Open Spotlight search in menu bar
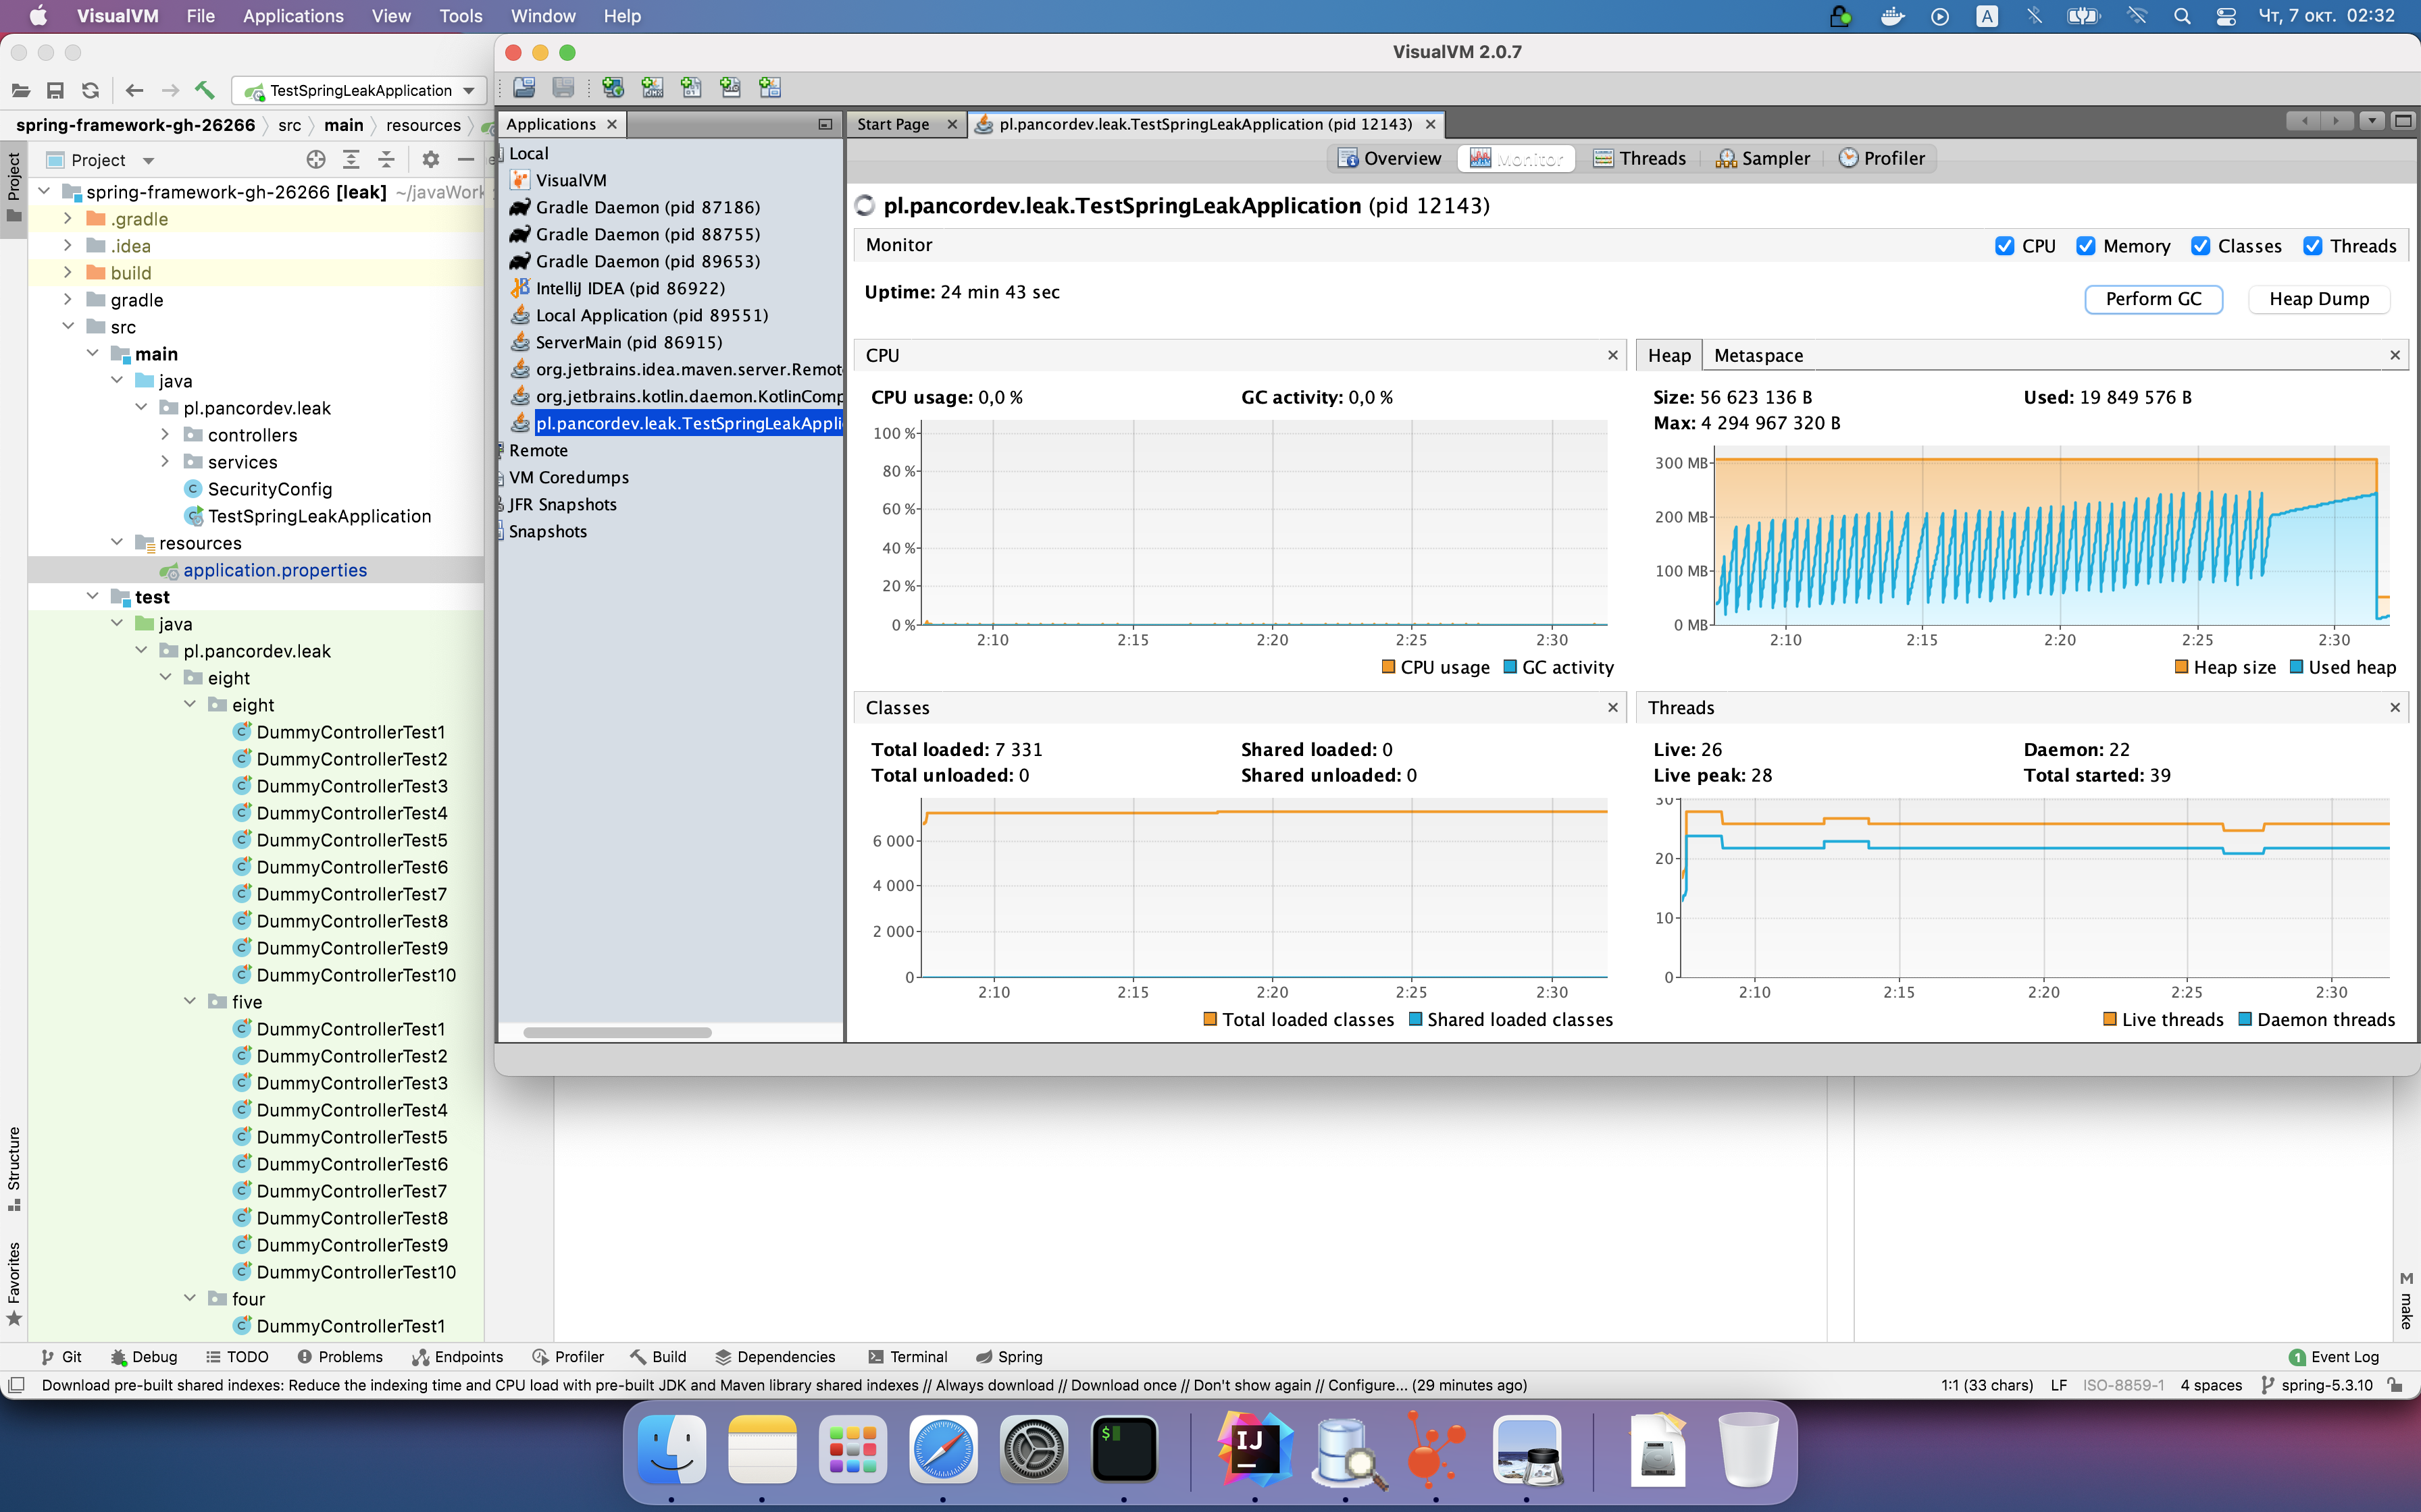The width and height of the screenshot is (2421, 1512). tap(2182, 16)
